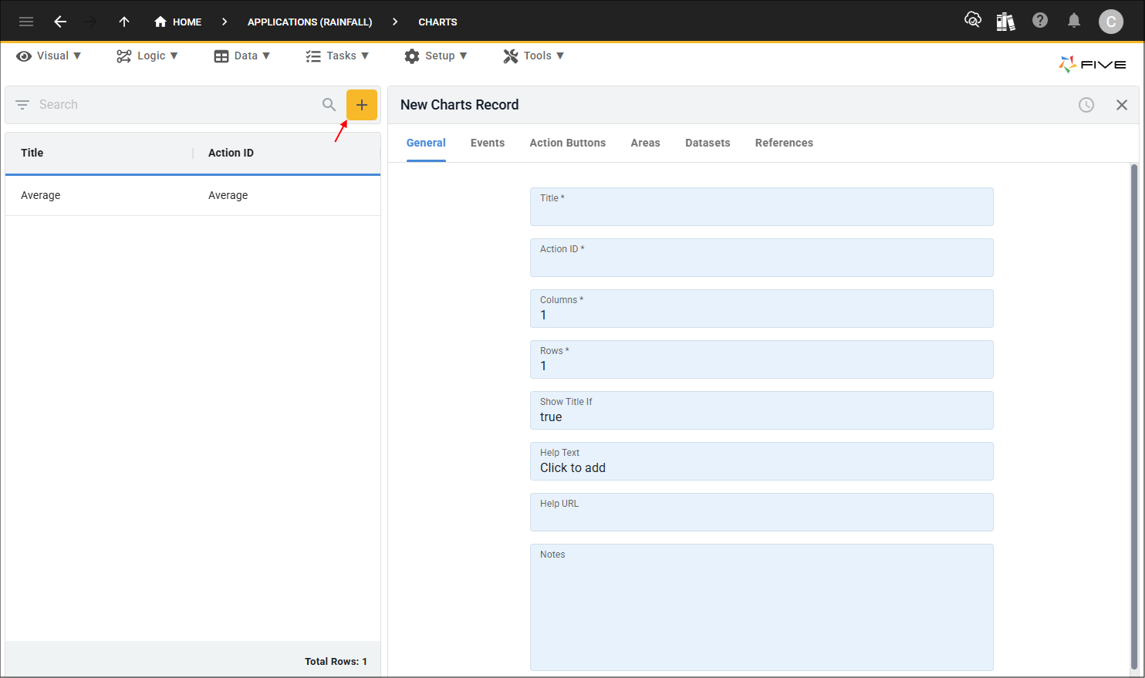Expand the Visual menu
1145x678 pixels.
pyautogui.click(x=49, y=56)
